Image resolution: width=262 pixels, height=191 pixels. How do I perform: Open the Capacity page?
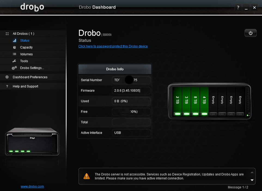pos(33,47)
